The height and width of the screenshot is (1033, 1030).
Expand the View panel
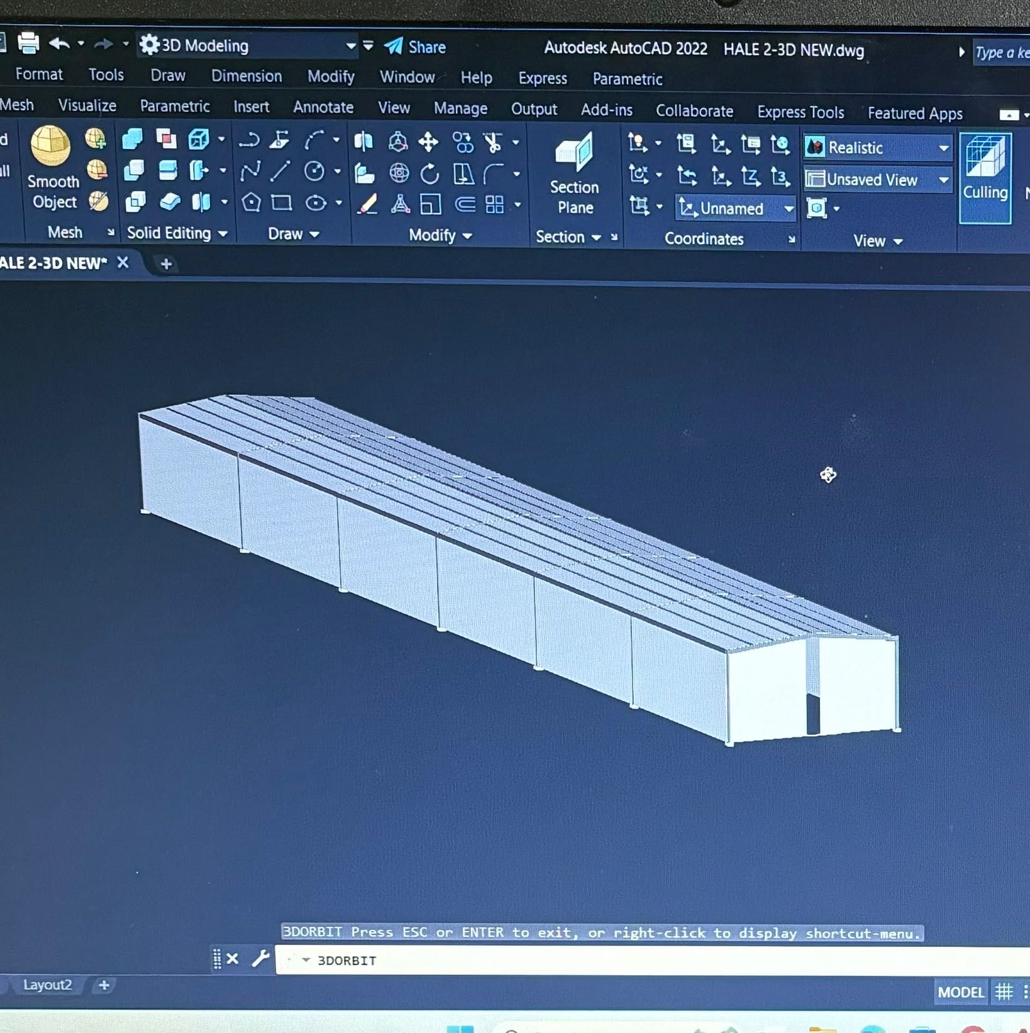pyautogui.click(x=878, y=241)
